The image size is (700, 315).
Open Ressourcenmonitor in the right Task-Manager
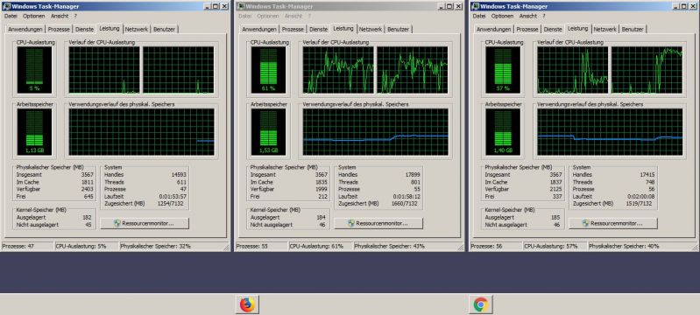point(613,223)
